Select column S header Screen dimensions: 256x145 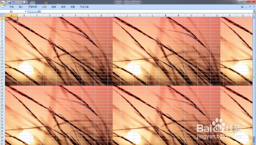(x=243, y=16)
